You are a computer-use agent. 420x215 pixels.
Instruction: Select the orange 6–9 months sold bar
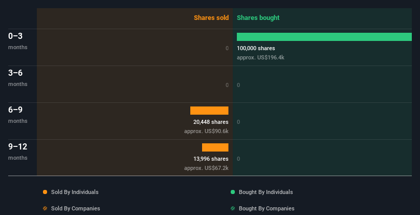(209, 111)
